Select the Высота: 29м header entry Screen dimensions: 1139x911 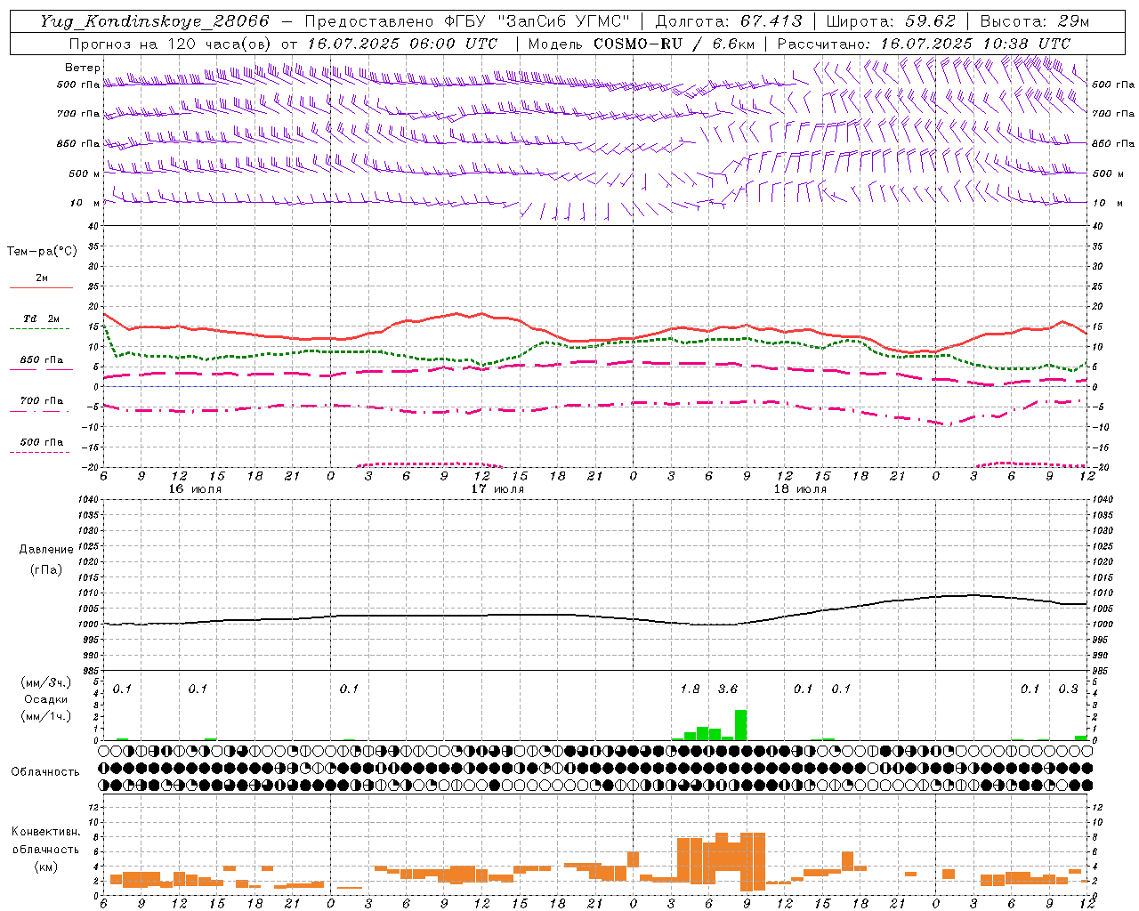[x=1035, y=21]
